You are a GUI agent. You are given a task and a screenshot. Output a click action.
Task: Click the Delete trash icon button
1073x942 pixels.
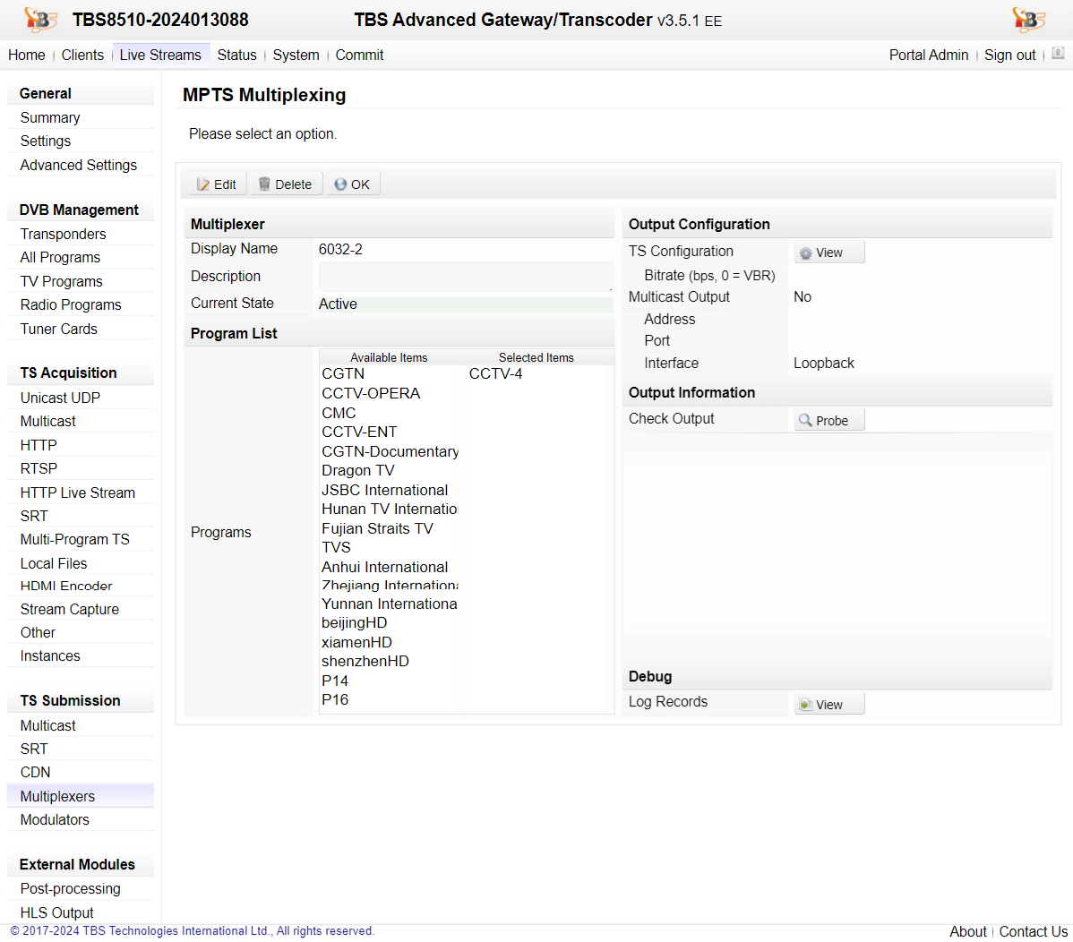click(286, 184)
